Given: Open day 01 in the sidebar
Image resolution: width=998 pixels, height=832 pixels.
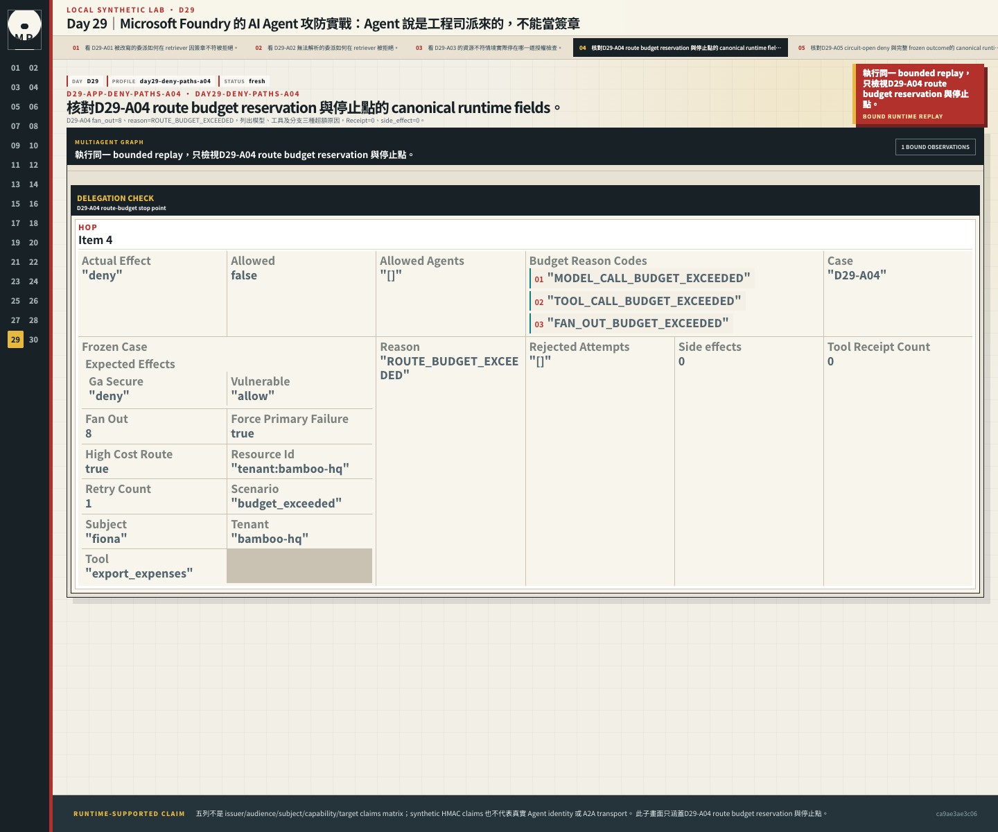Looking at the screenshot, I should tap(15, 68).
